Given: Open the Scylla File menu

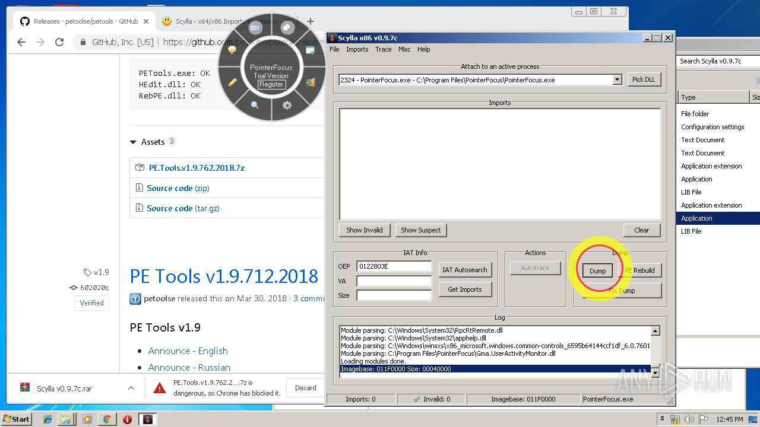Looking at the screenshot, I should coord(334,49).
